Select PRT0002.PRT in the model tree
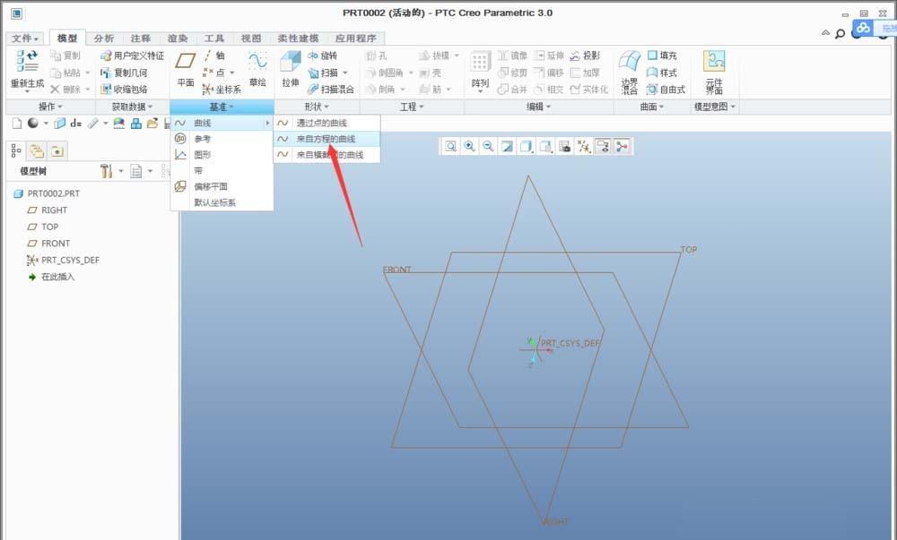The image size is (897, 540). point(54,193)
